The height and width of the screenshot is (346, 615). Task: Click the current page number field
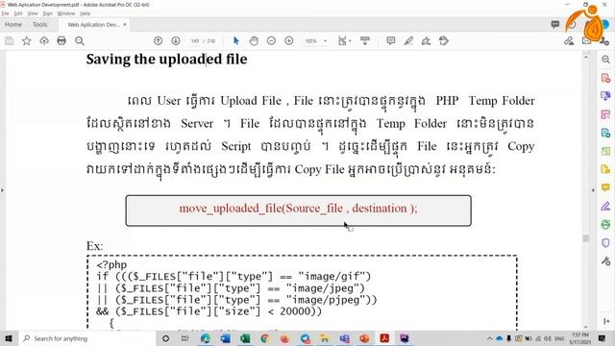[x=195, y=40]
